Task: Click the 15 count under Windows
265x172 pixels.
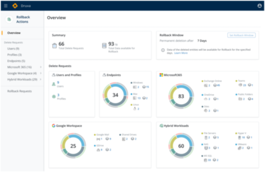Action: [x=147, y=87]
